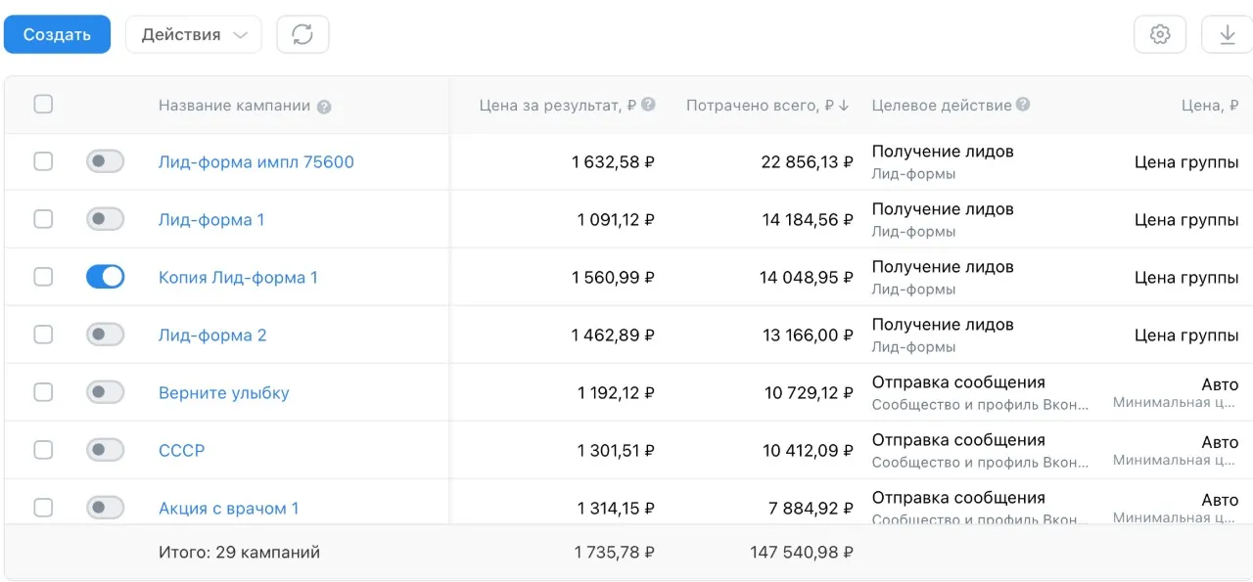The height and width of the screenshot is (582, 1253).
Task: Enable the Лид-форма 2 campaign switch
Action: coord(106,335)
